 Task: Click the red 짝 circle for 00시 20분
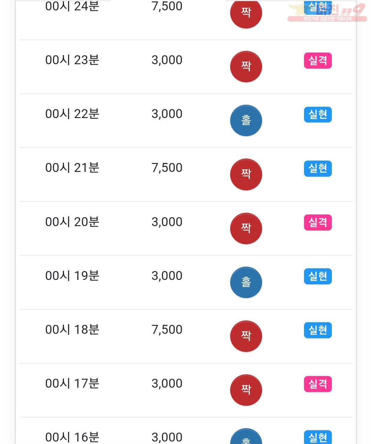point(246,229)
